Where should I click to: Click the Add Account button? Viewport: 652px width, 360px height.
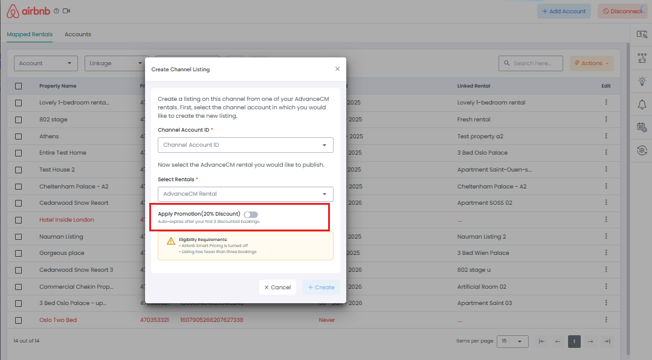[564, 11]
